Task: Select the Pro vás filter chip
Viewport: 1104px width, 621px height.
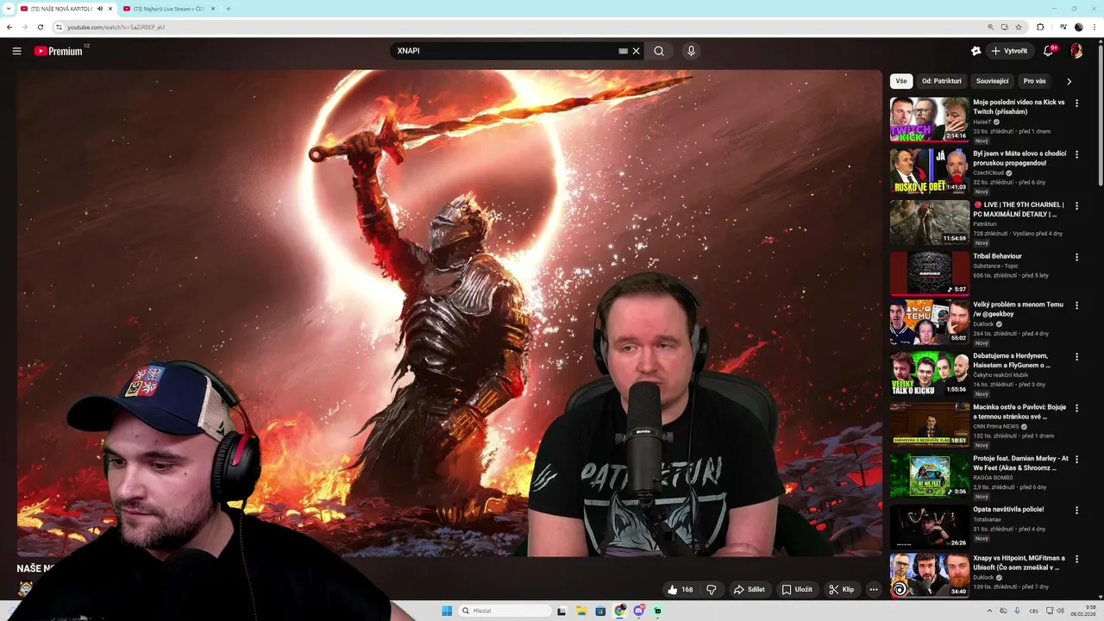Action: pyautogui.click(x=1034, y=81)
